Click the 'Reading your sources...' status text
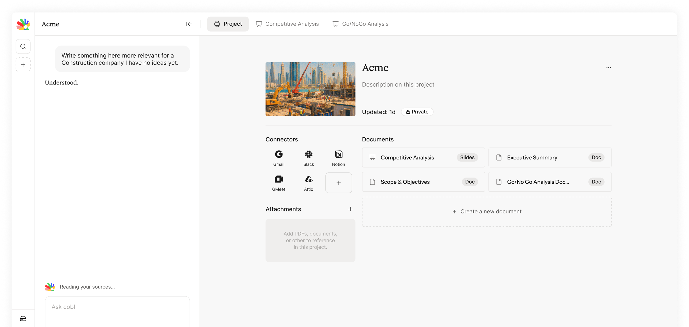 click(x=87, y=287)
